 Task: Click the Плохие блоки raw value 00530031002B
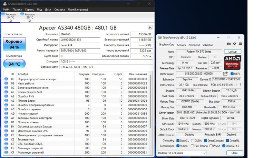(137, 101)
